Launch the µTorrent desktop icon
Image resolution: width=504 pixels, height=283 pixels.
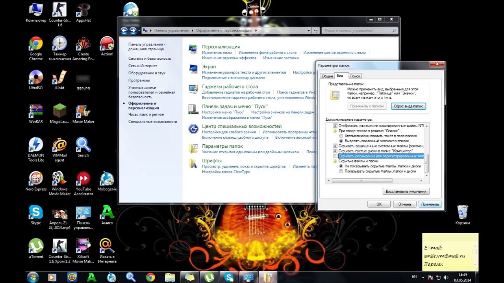coord(36,246)
